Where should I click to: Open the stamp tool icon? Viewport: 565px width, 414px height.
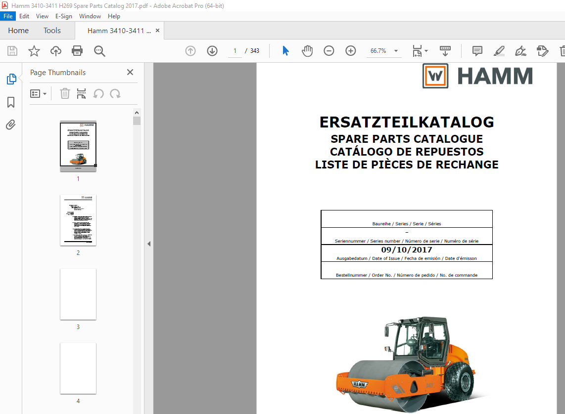point(542,51)
